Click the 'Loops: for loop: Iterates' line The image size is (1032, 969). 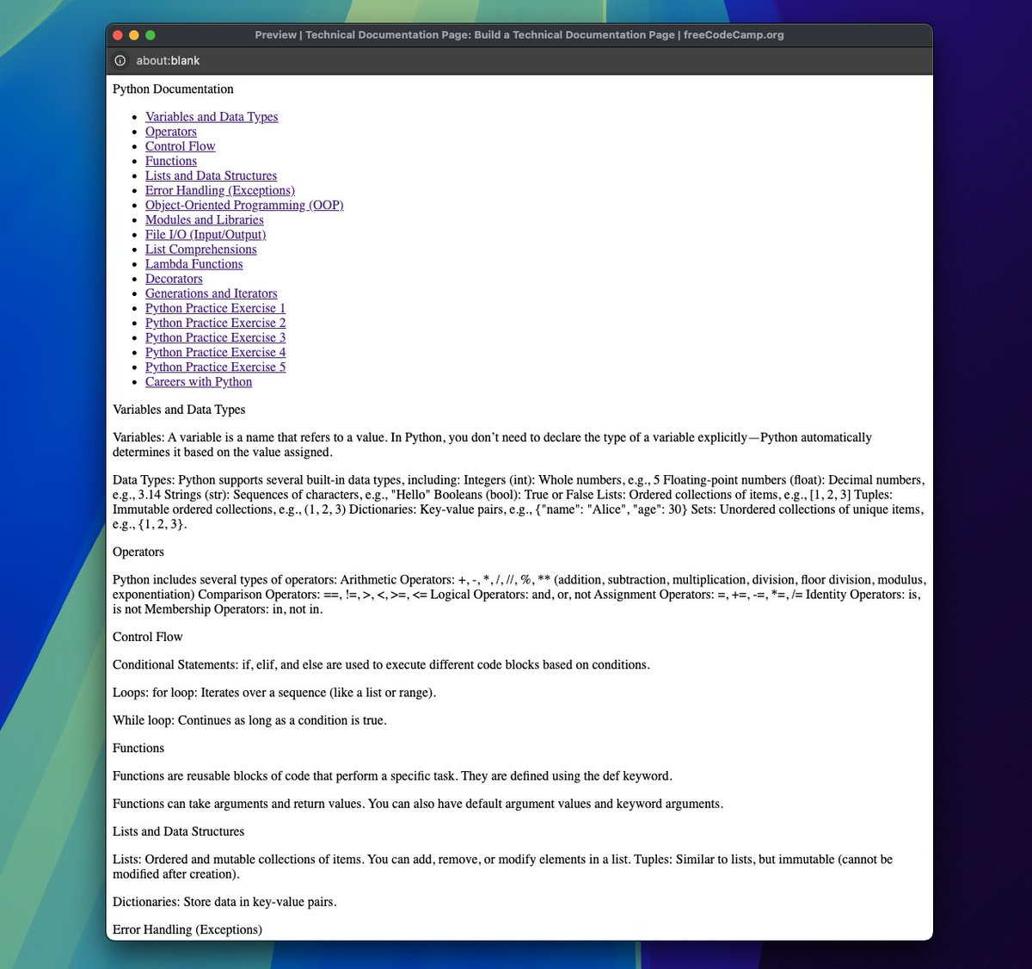point(274,693)
